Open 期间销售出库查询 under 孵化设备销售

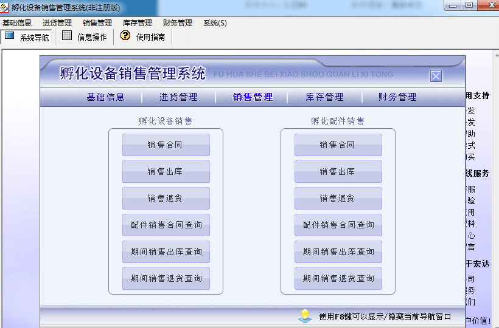pyautogui.click(x=166, y=251)
